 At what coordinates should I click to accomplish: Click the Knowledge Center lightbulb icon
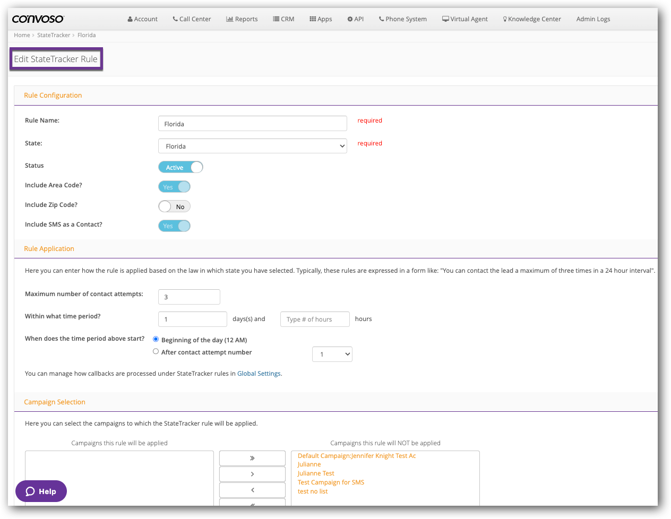[x=505, y=19]
